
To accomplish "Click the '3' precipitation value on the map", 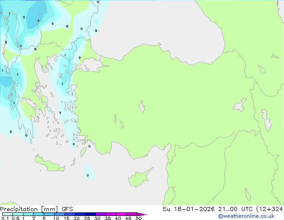I will coord(38,21).
